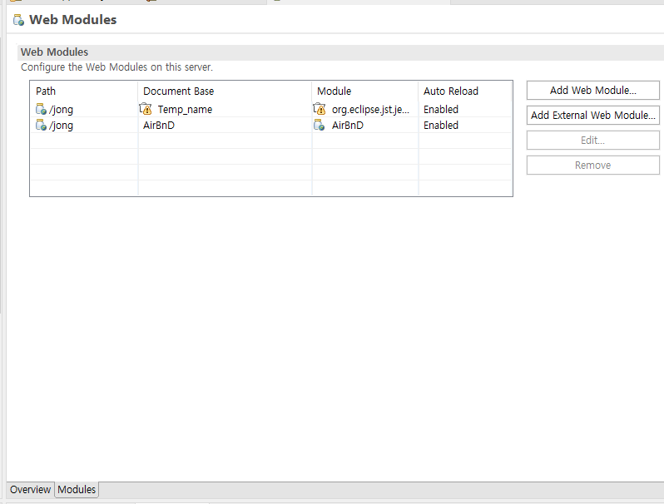Click the Add Web Module... button

point(592,90)
